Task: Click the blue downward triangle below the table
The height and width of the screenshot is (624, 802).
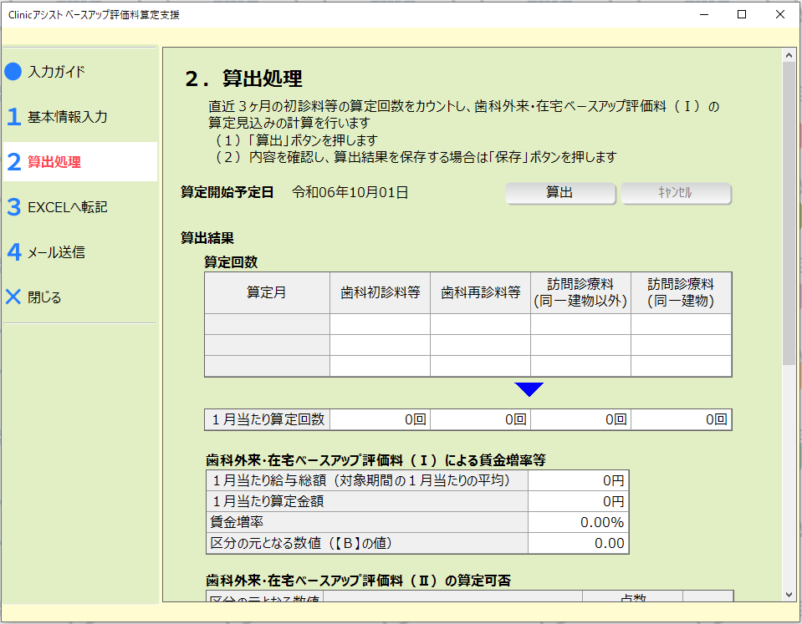Action: [529, 389]
